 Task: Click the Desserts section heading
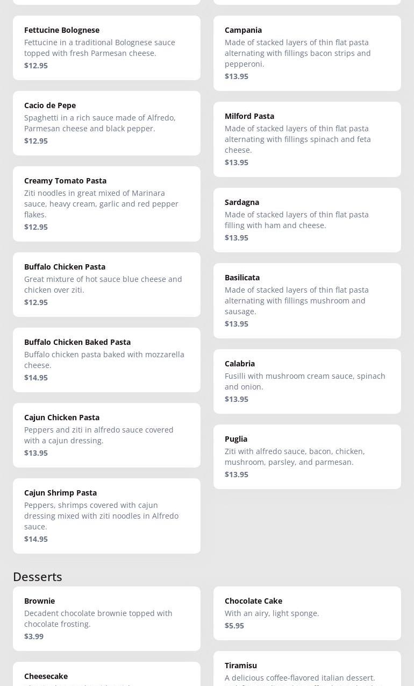[x=38, y=577]
